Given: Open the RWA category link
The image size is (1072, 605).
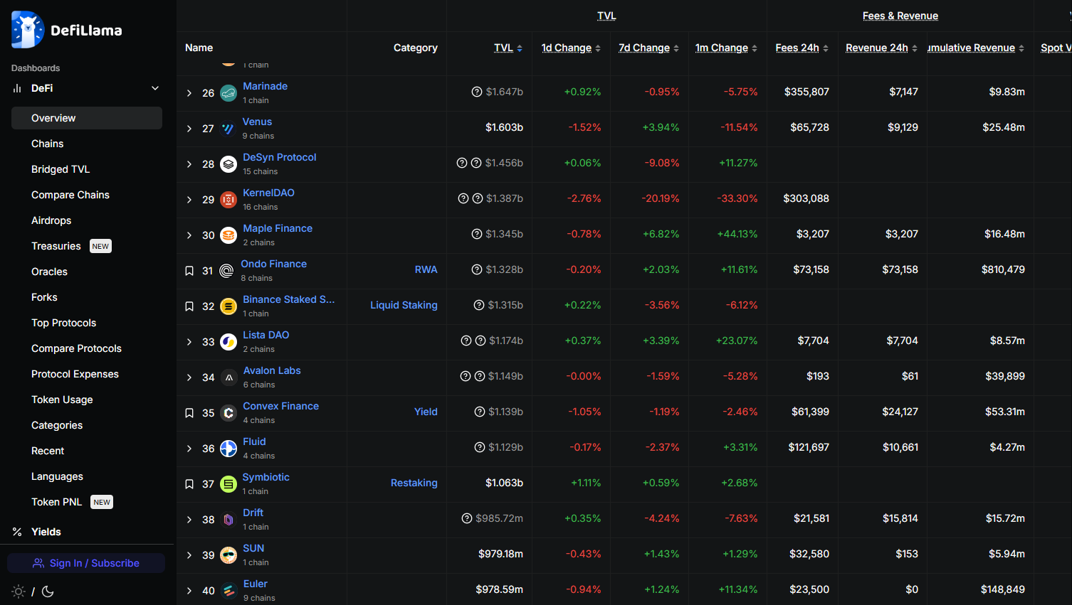Looking at the screenshot, I should (x=426, y=269).
